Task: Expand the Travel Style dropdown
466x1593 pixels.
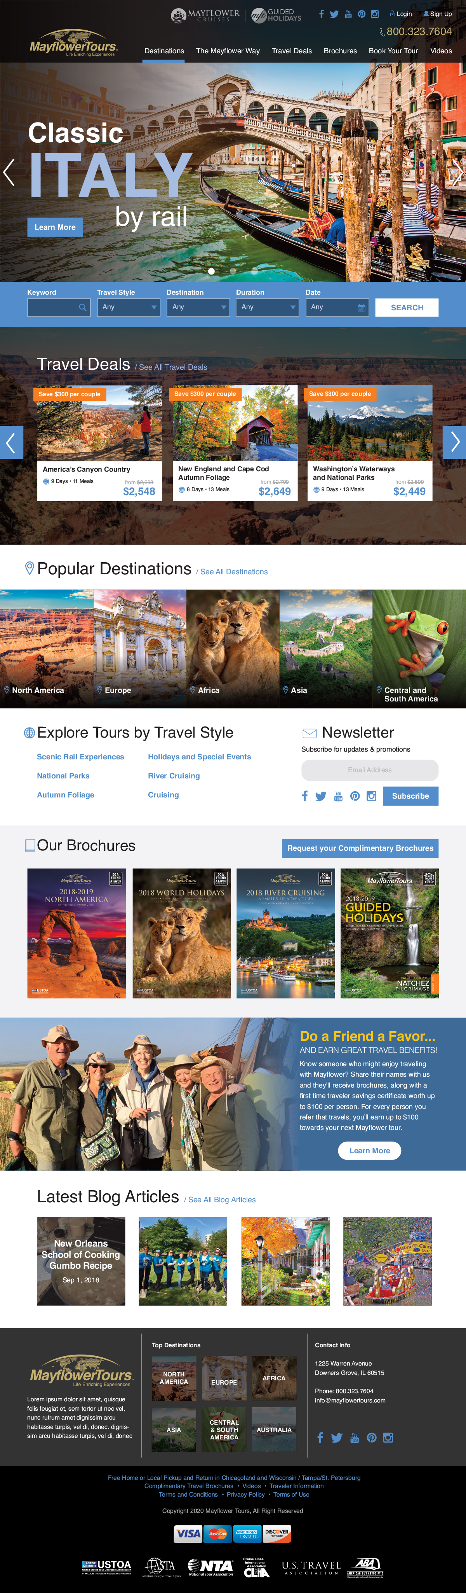Action: 129,307
